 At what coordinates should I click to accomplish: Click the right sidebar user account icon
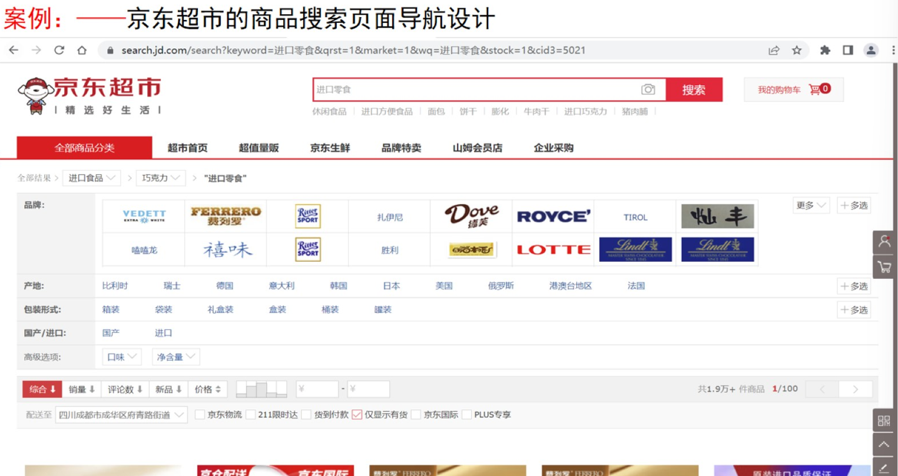(884, 242)
